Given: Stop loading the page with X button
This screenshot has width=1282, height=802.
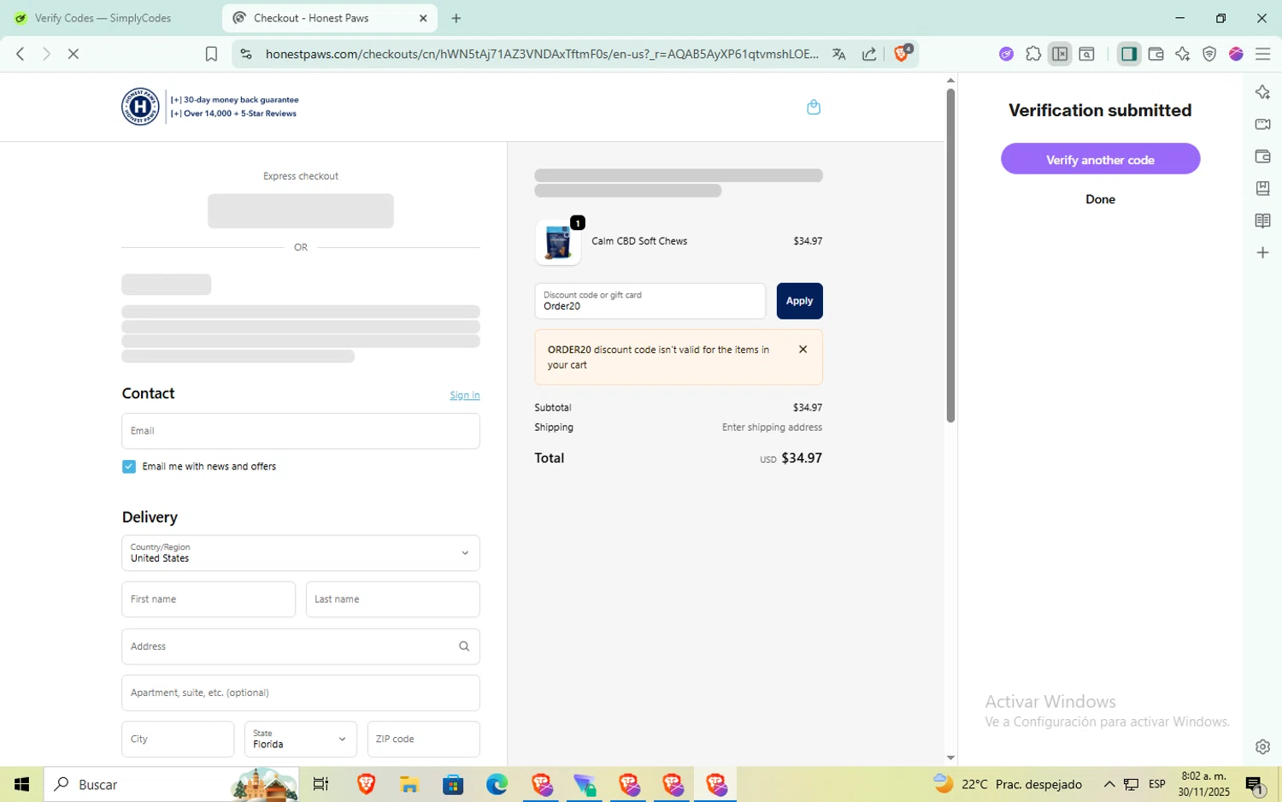Looking at the screenshot, I should point(74,54).
